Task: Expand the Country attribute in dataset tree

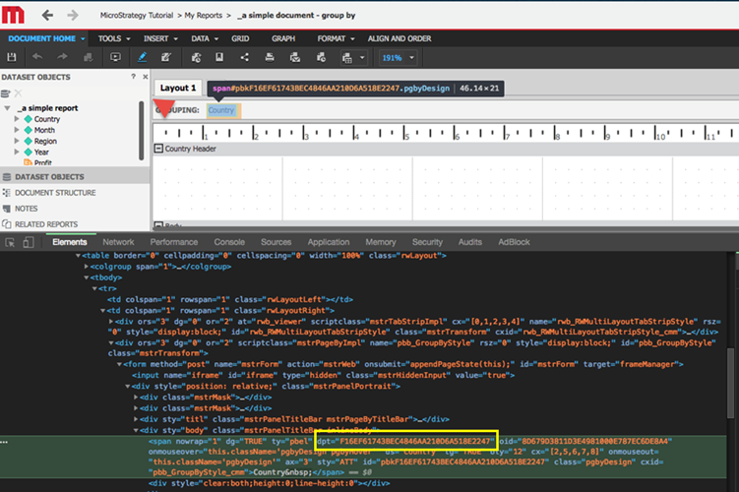Action: click(x=17, y=120)
